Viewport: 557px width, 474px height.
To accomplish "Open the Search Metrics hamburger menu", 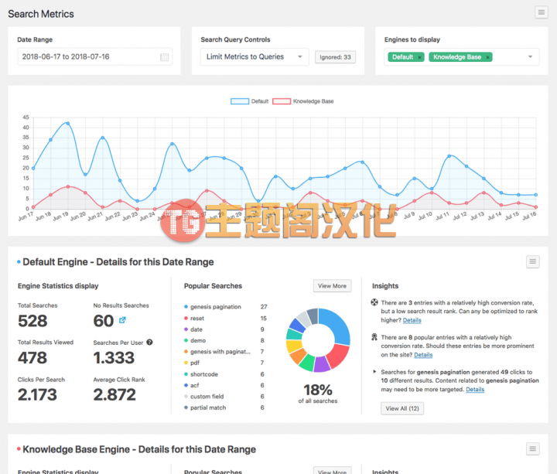I will tap(541, 12).
